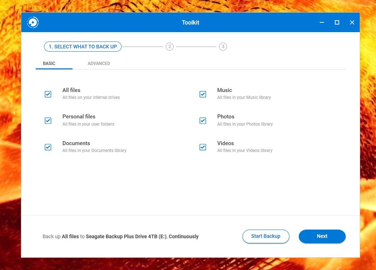Toggle the Videos checkbox
Image resolution: width=376 pixels, height=270 pixels.
(x=203, y=147)
